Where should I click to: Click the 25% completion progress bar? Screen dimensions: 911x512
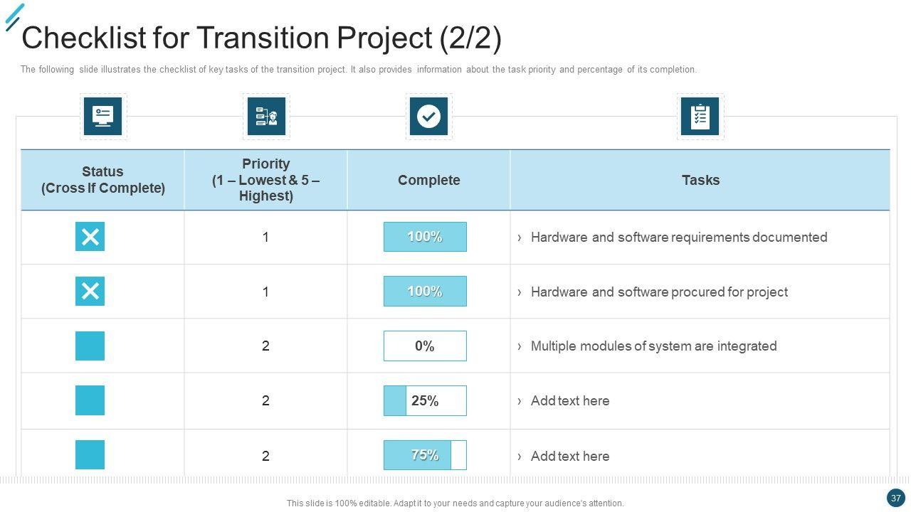(425, 400)
